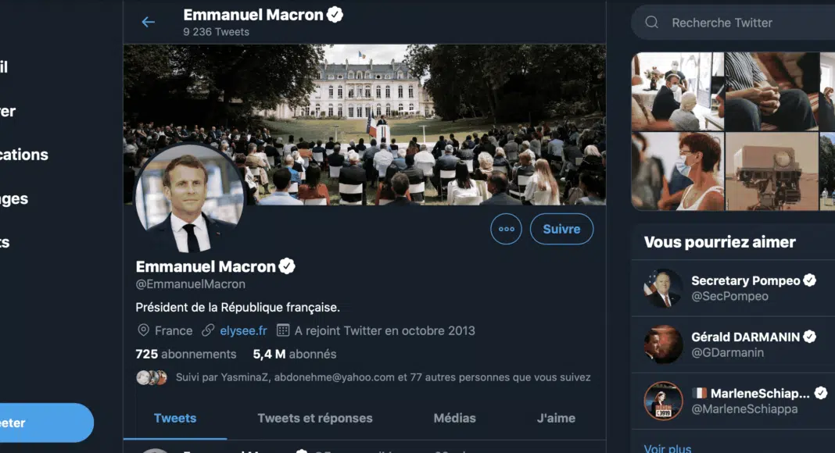Click the link icon beside elysee.fr
835x453 pixels.
tap(208, 330)
